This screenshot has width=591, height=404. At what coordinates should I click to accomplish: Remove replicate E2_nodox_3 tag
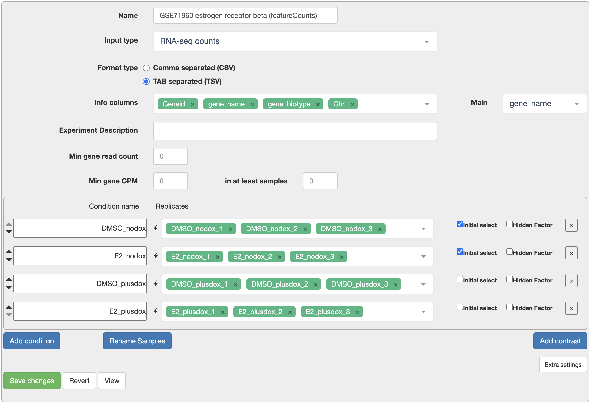click(x=341, y=257)
